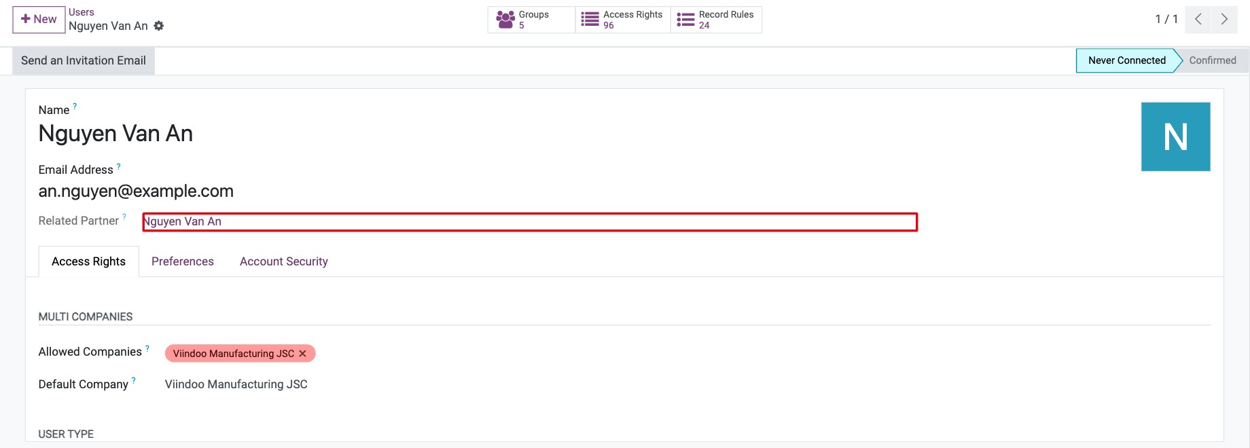Click the New user button
This screenshot has width=1250, height=448.
[39, 20]
